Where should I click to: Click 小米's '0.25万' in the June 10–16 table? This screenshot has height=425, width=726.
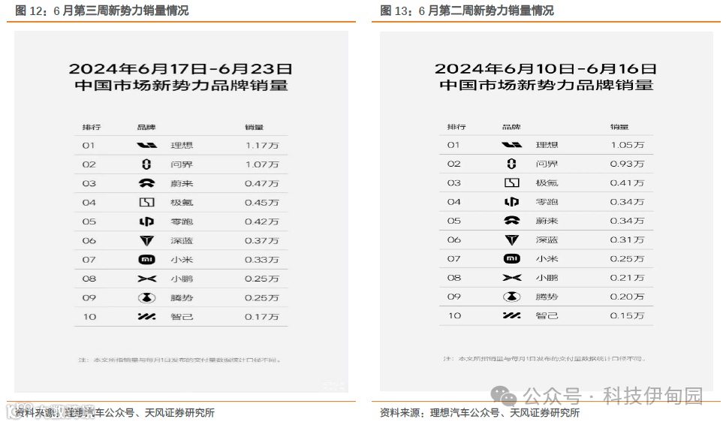click(628, 259)
